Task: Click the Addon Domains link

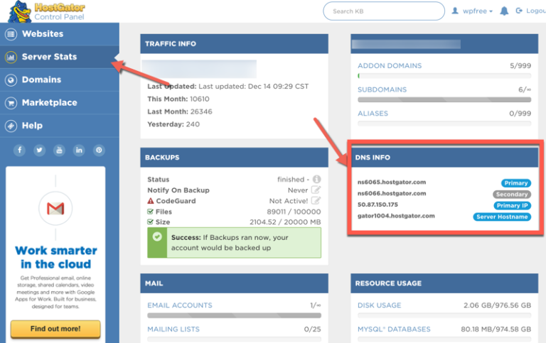Action: [390, 66]
